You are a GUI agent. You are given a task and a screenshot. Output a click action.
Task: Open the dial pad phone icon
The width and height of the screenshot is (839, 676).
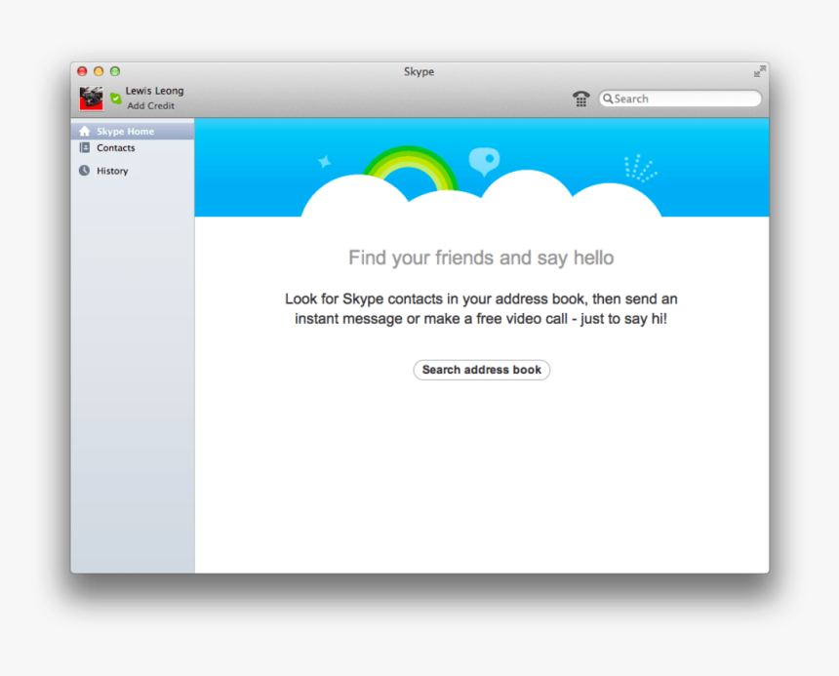coord(580,99)
